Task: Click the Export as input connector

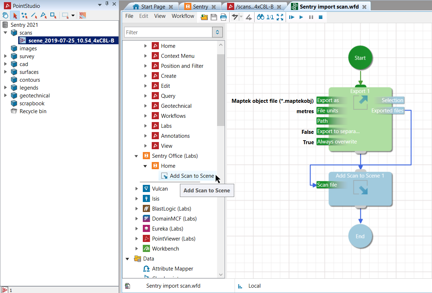Action: pos(331,100)
